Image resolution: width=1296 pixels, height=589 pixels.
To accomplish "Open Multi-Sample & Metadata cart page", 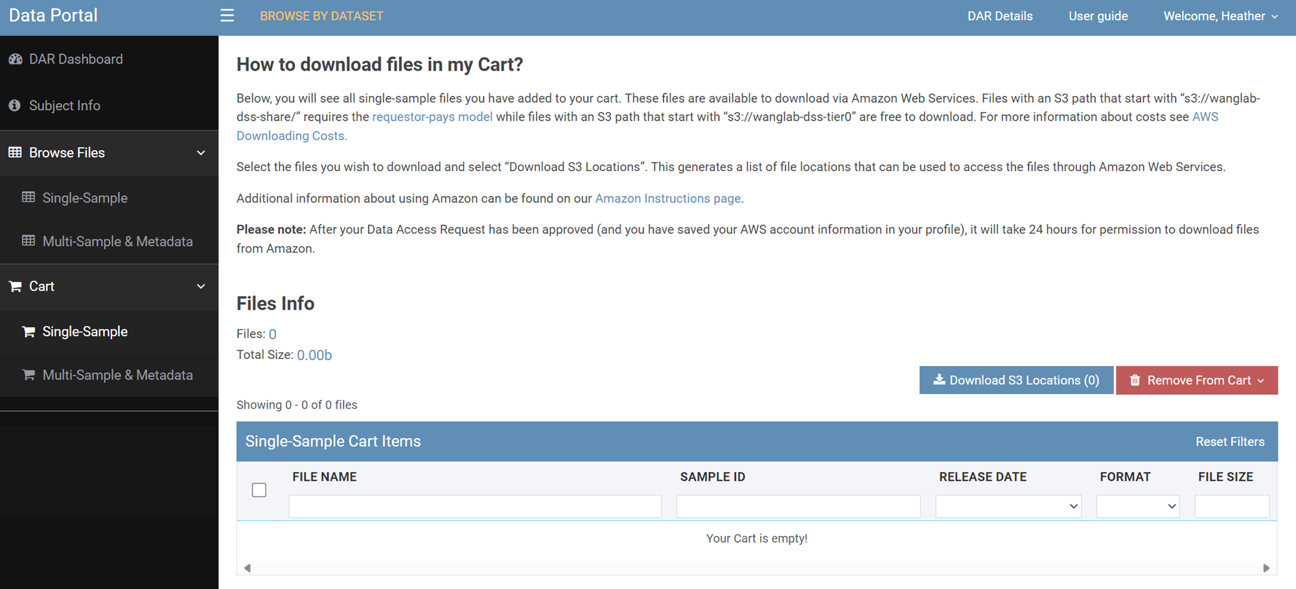I will pyautogui.click(x=117, y=375).
